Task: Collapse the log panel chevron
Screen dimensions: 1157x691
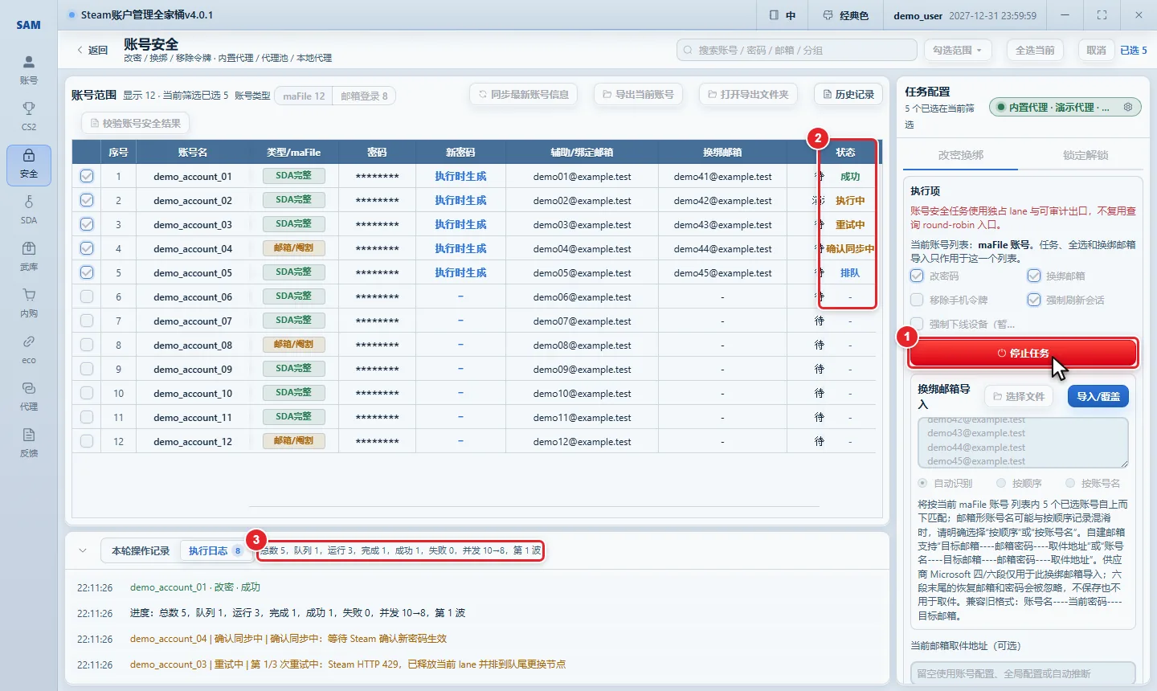Action: click(x=83, y=550)
